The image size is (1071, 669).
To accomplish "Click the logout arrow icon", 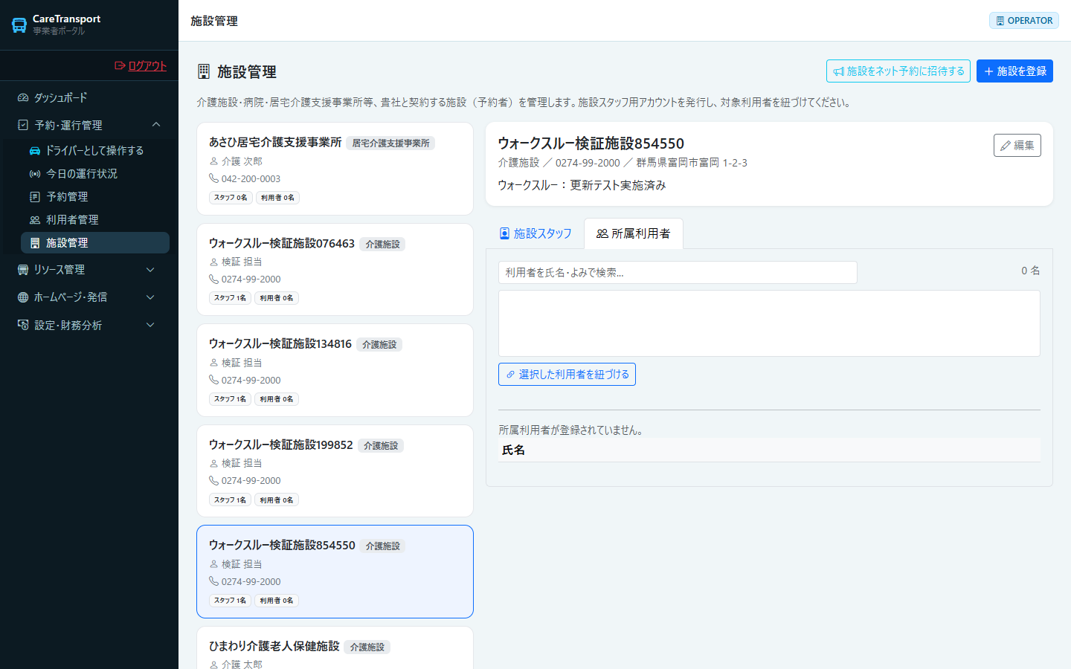I will point(120,65).
